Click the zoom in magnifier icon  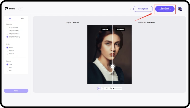point(111,88)
